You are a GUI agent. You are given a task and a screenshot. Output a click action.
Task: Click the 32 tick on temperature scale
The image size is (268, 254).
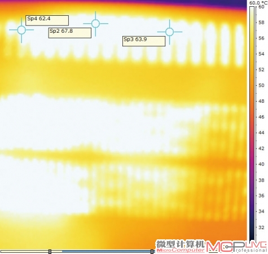click(261, 227)
